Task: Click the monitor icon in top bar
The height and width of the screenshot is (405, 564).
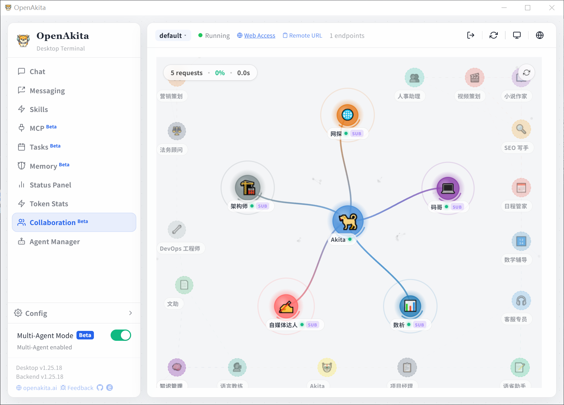Action: tap(517, 35)
